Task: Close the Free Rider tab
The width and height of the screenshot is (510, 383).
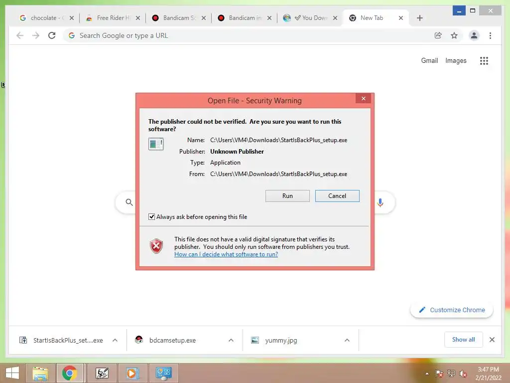Action: coord(138,18)
